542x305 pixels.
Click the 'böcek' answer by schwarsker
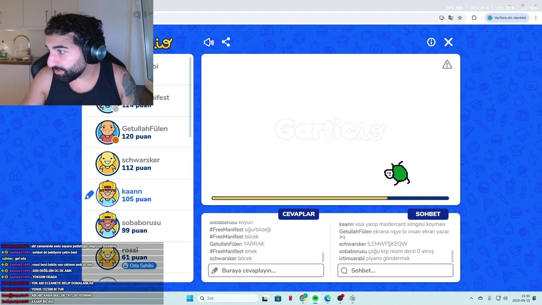pyautogui.click(x=245, y=258)
